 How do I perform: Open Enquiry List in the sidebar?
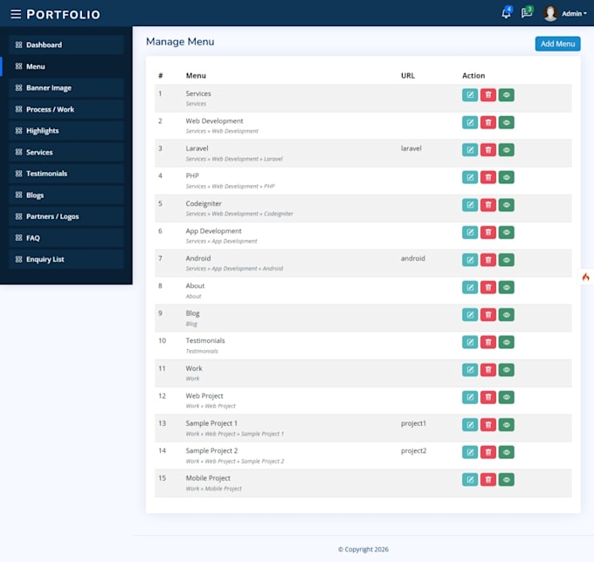[x=66, y=259]
